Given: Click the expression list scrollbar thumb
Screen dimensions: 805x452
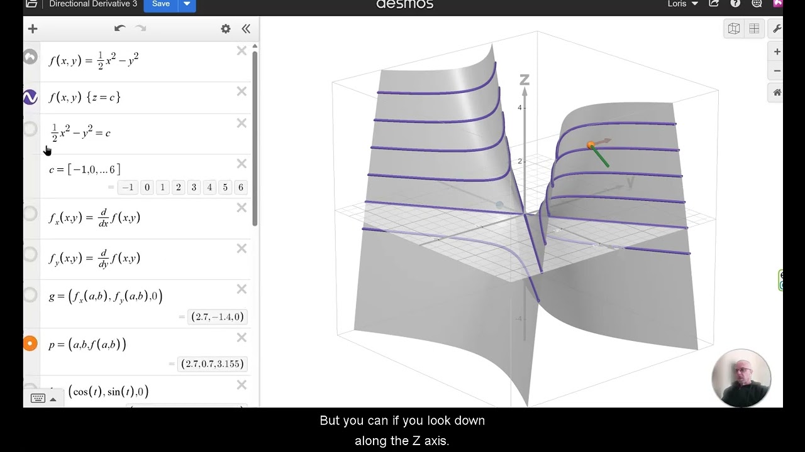Looking at the screenshot, I should (255, 138).
